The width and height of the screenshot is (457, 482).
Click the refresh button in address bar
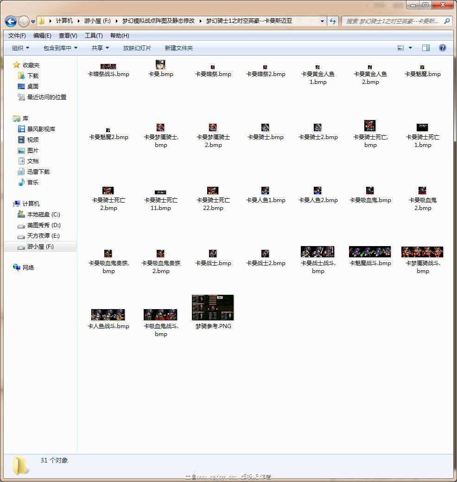tap(332, 21)
